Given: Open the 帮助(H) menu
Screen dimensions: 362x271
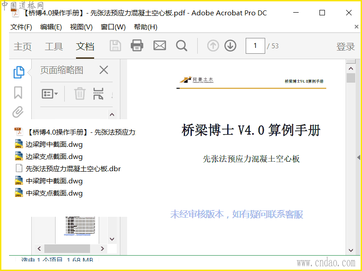Looking at the screenshot, I should click(x=146, y=27).
